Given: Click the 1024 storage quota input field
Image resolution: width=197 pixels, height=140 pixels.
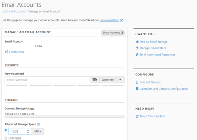Looking at the screenshot, I should (20, 131).
